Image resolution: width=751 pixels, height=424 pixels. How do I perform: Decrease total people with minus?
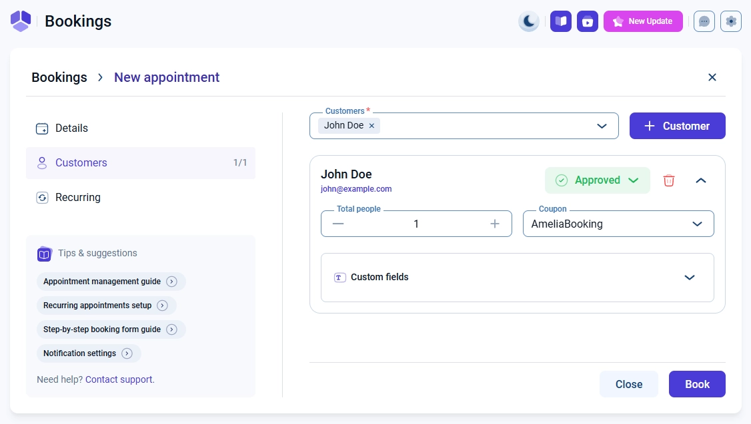[338, 224]
